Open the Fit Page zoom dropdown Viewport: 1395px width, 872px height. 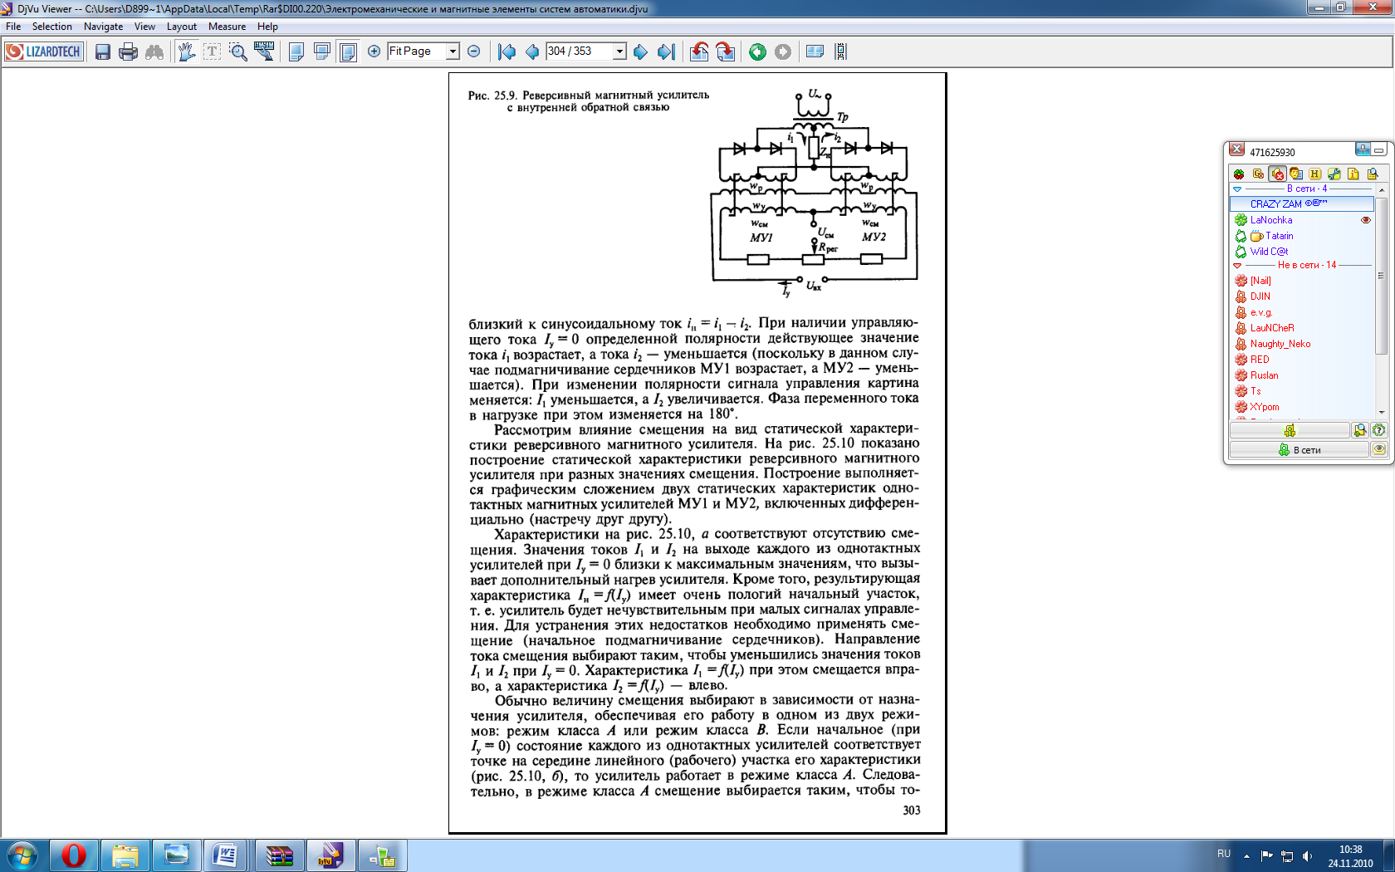[453, 51]
